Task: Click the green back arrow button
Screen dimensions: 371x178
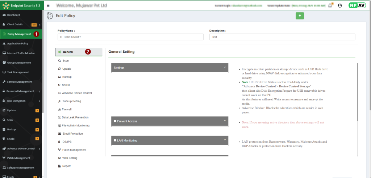Action: coord(300,16)
